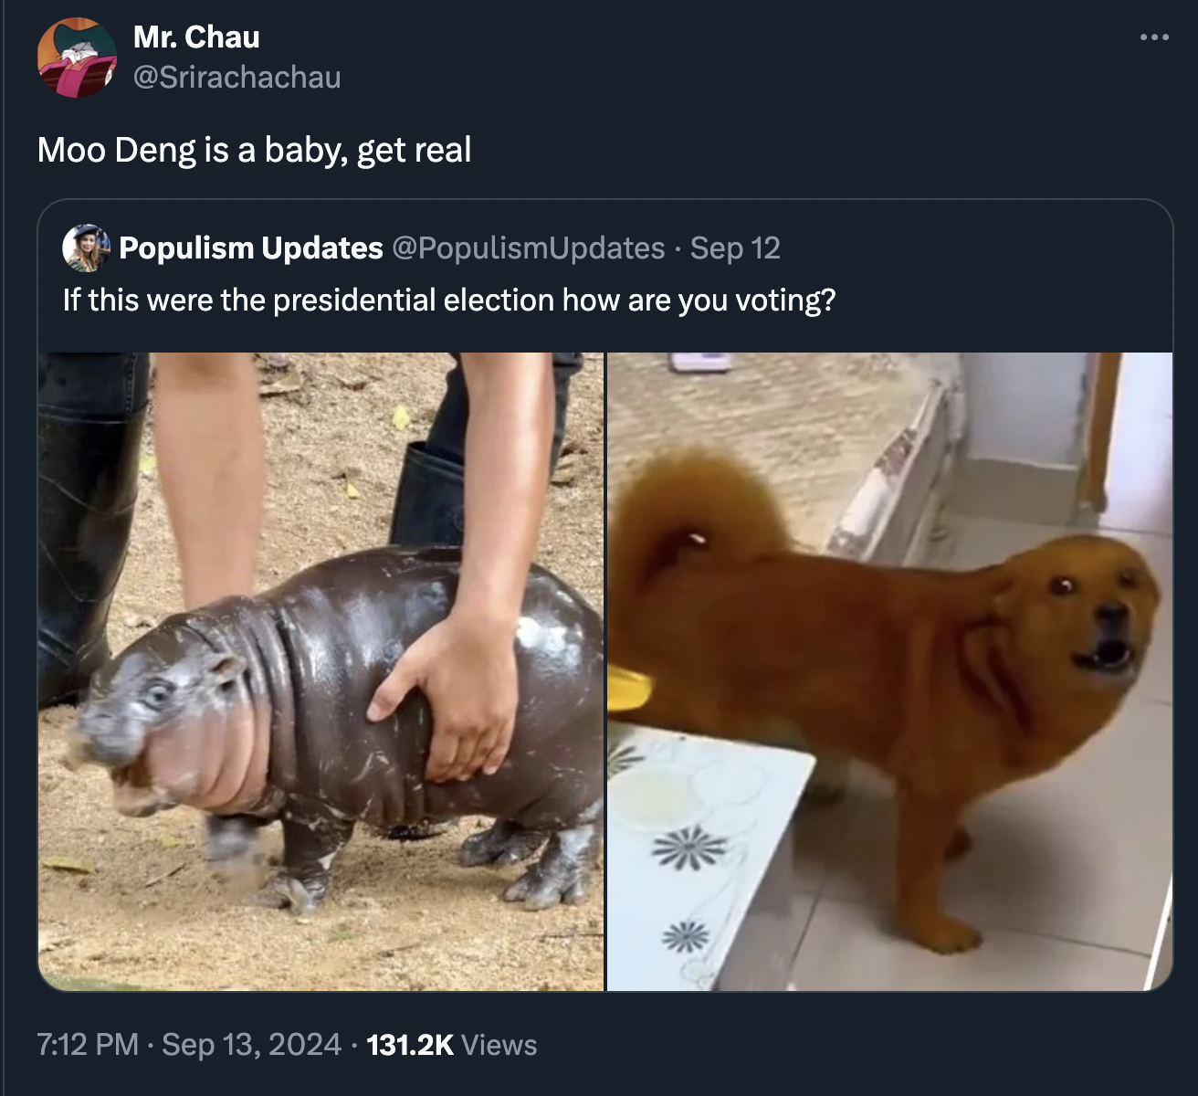Click the "Views" label in footer
The height and width of the screenshot is (1096, 1198).
click(499, 1044)
